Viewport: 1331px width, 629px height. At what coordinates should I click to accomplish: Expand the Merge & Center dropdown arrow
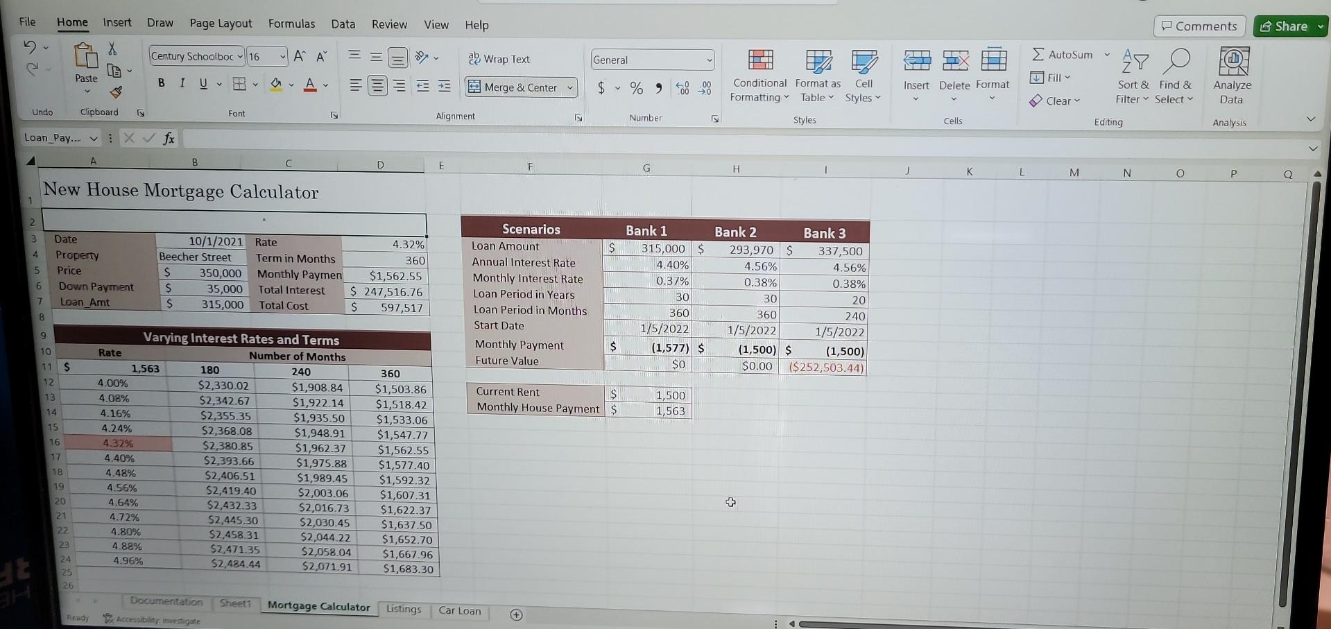(569, 87)
